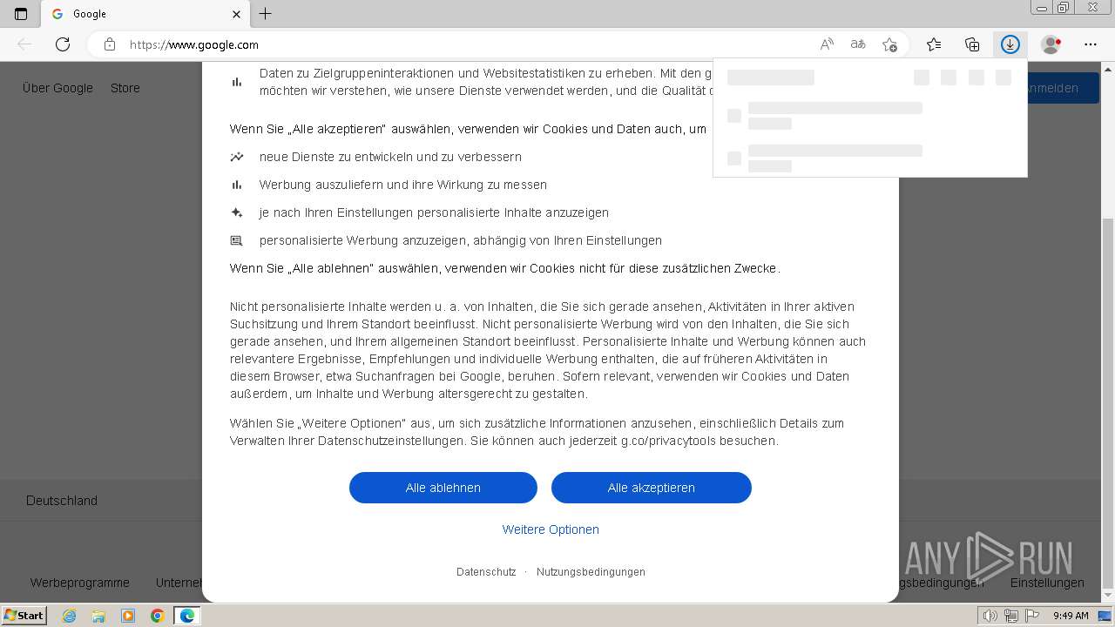This screenshot has height=627, width=1115.
Task: Click the browser back arrow
Action: point(24,44)
